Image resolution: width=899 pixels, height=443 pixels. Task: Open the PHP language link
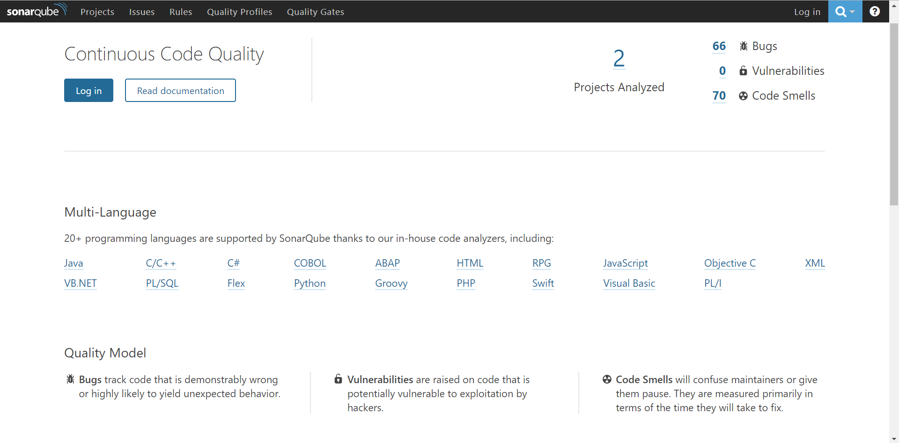[466, 283]
